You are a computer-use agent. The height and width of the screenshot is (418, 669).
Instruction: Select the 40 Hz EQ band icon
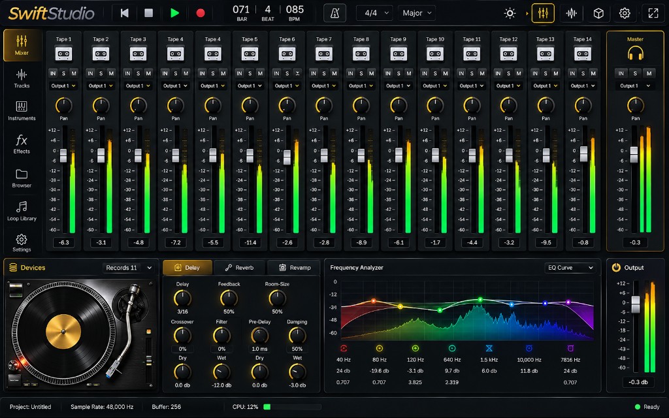(x=344, y=349)
